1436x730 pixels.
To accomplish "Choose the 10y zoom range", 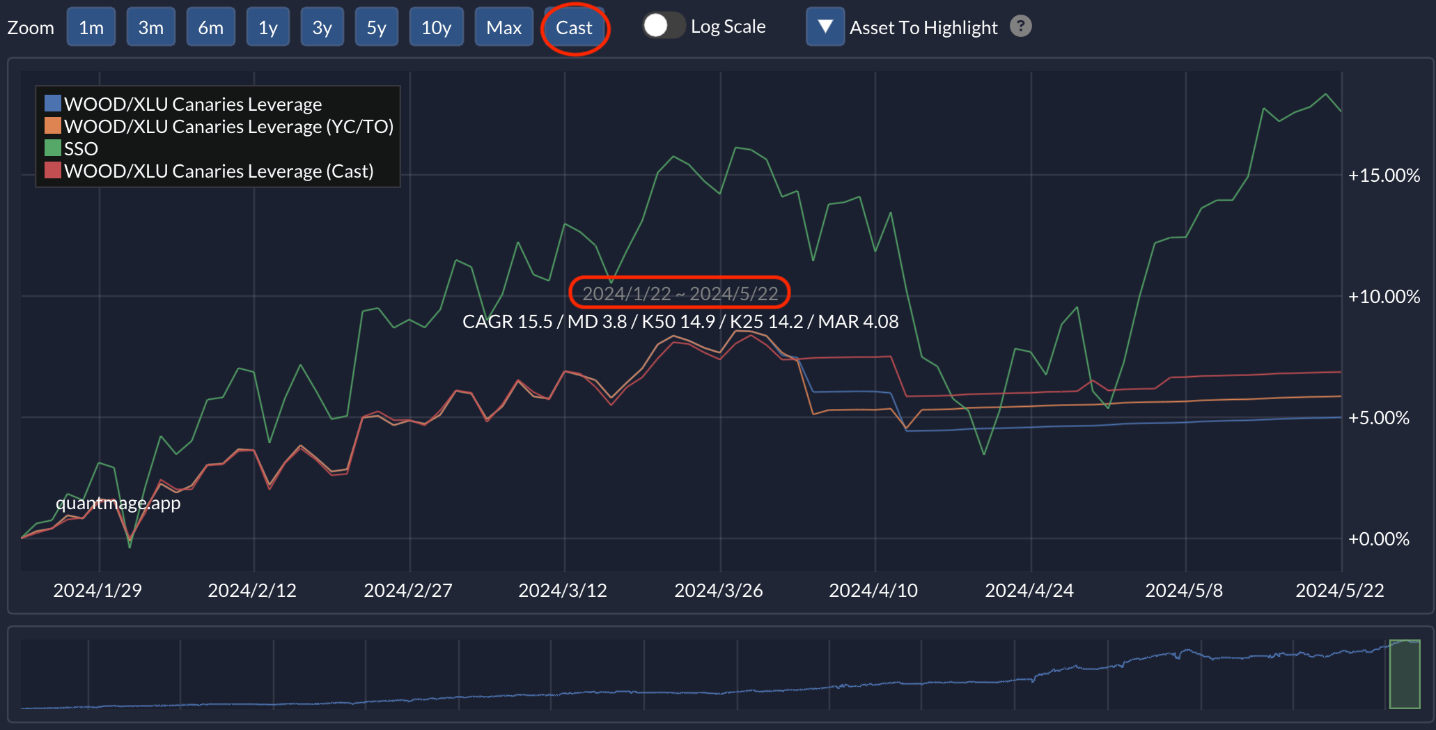I will (437, 27).
